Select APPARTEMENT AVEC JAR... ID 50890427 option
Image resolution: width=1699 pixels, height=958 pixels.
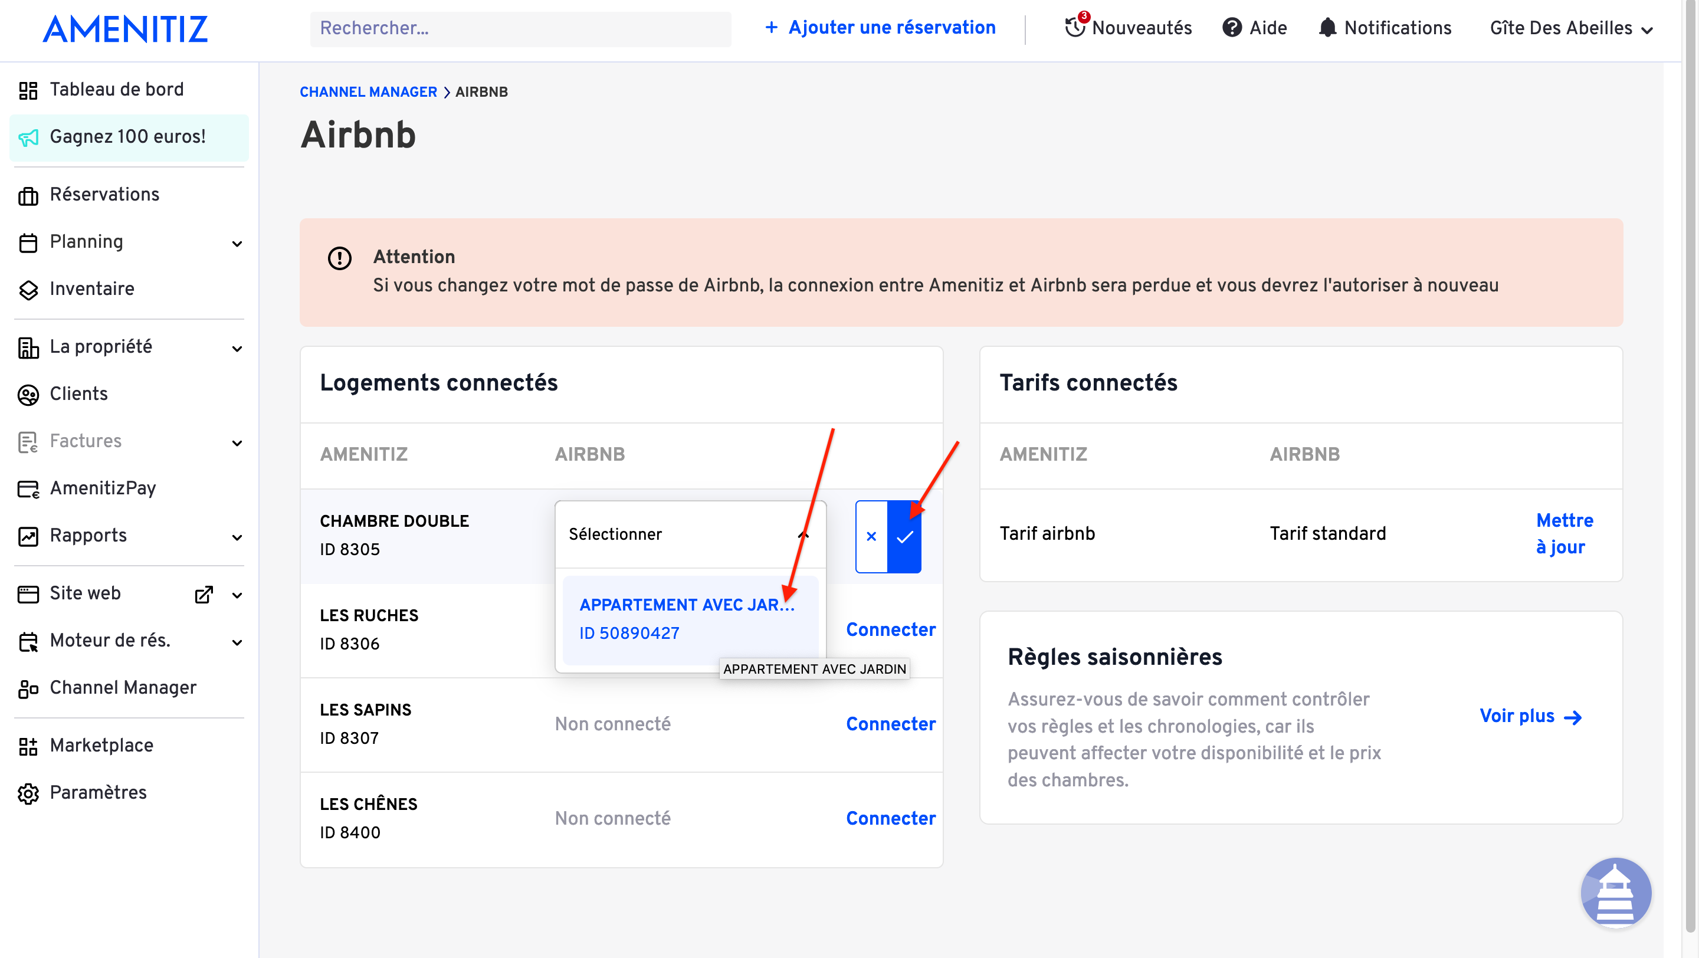(x=691, y=619)
